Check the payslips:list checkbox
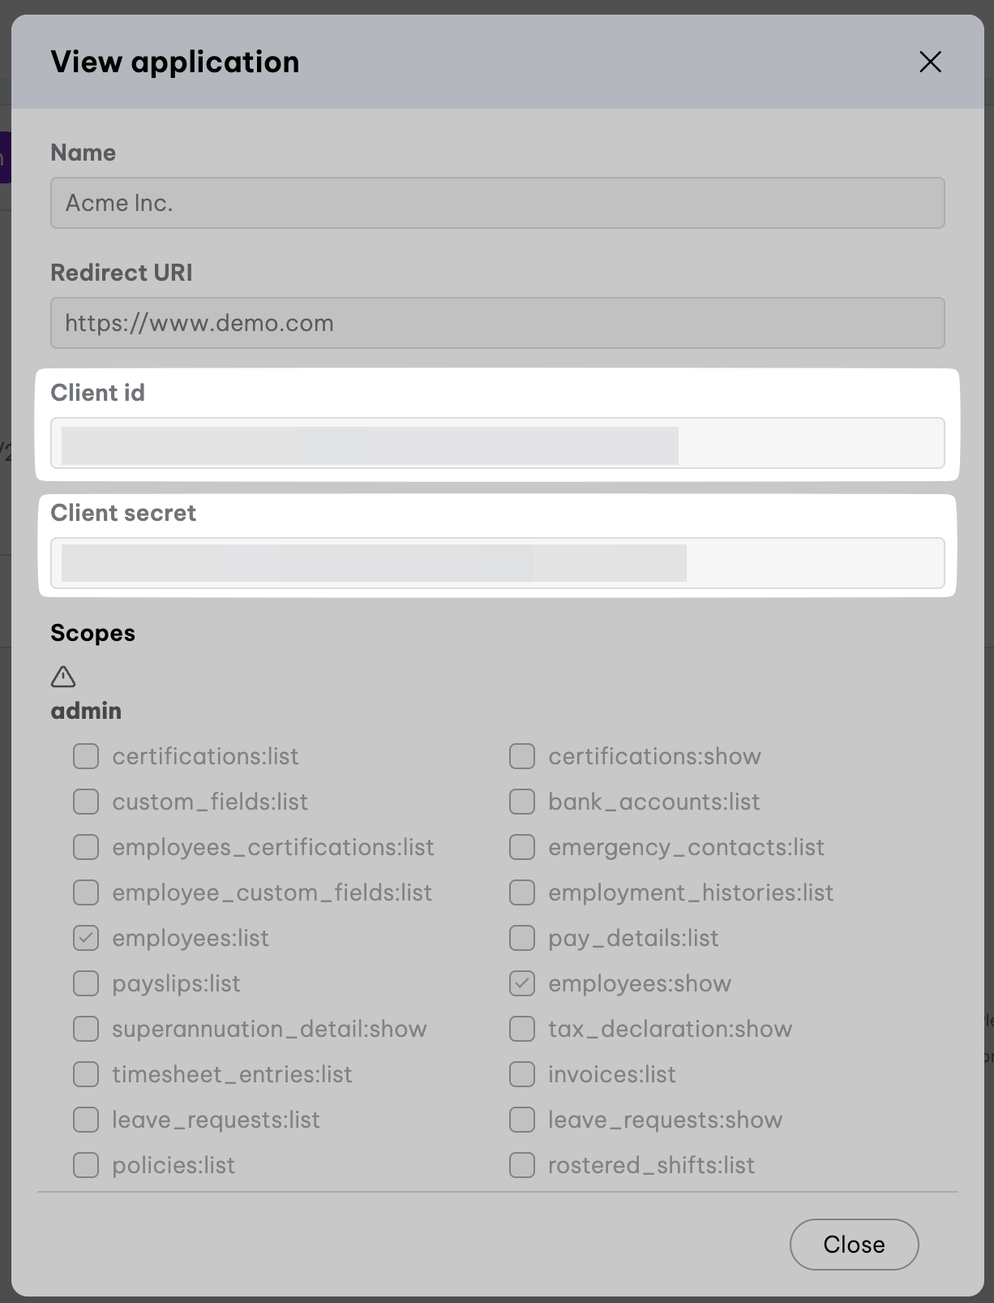The width and height of the screenshot is (994, 1303). pyautogui.click(x=86, y=983)
